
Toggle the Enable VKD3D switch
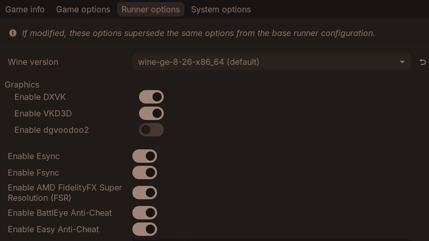pos(151,113)
